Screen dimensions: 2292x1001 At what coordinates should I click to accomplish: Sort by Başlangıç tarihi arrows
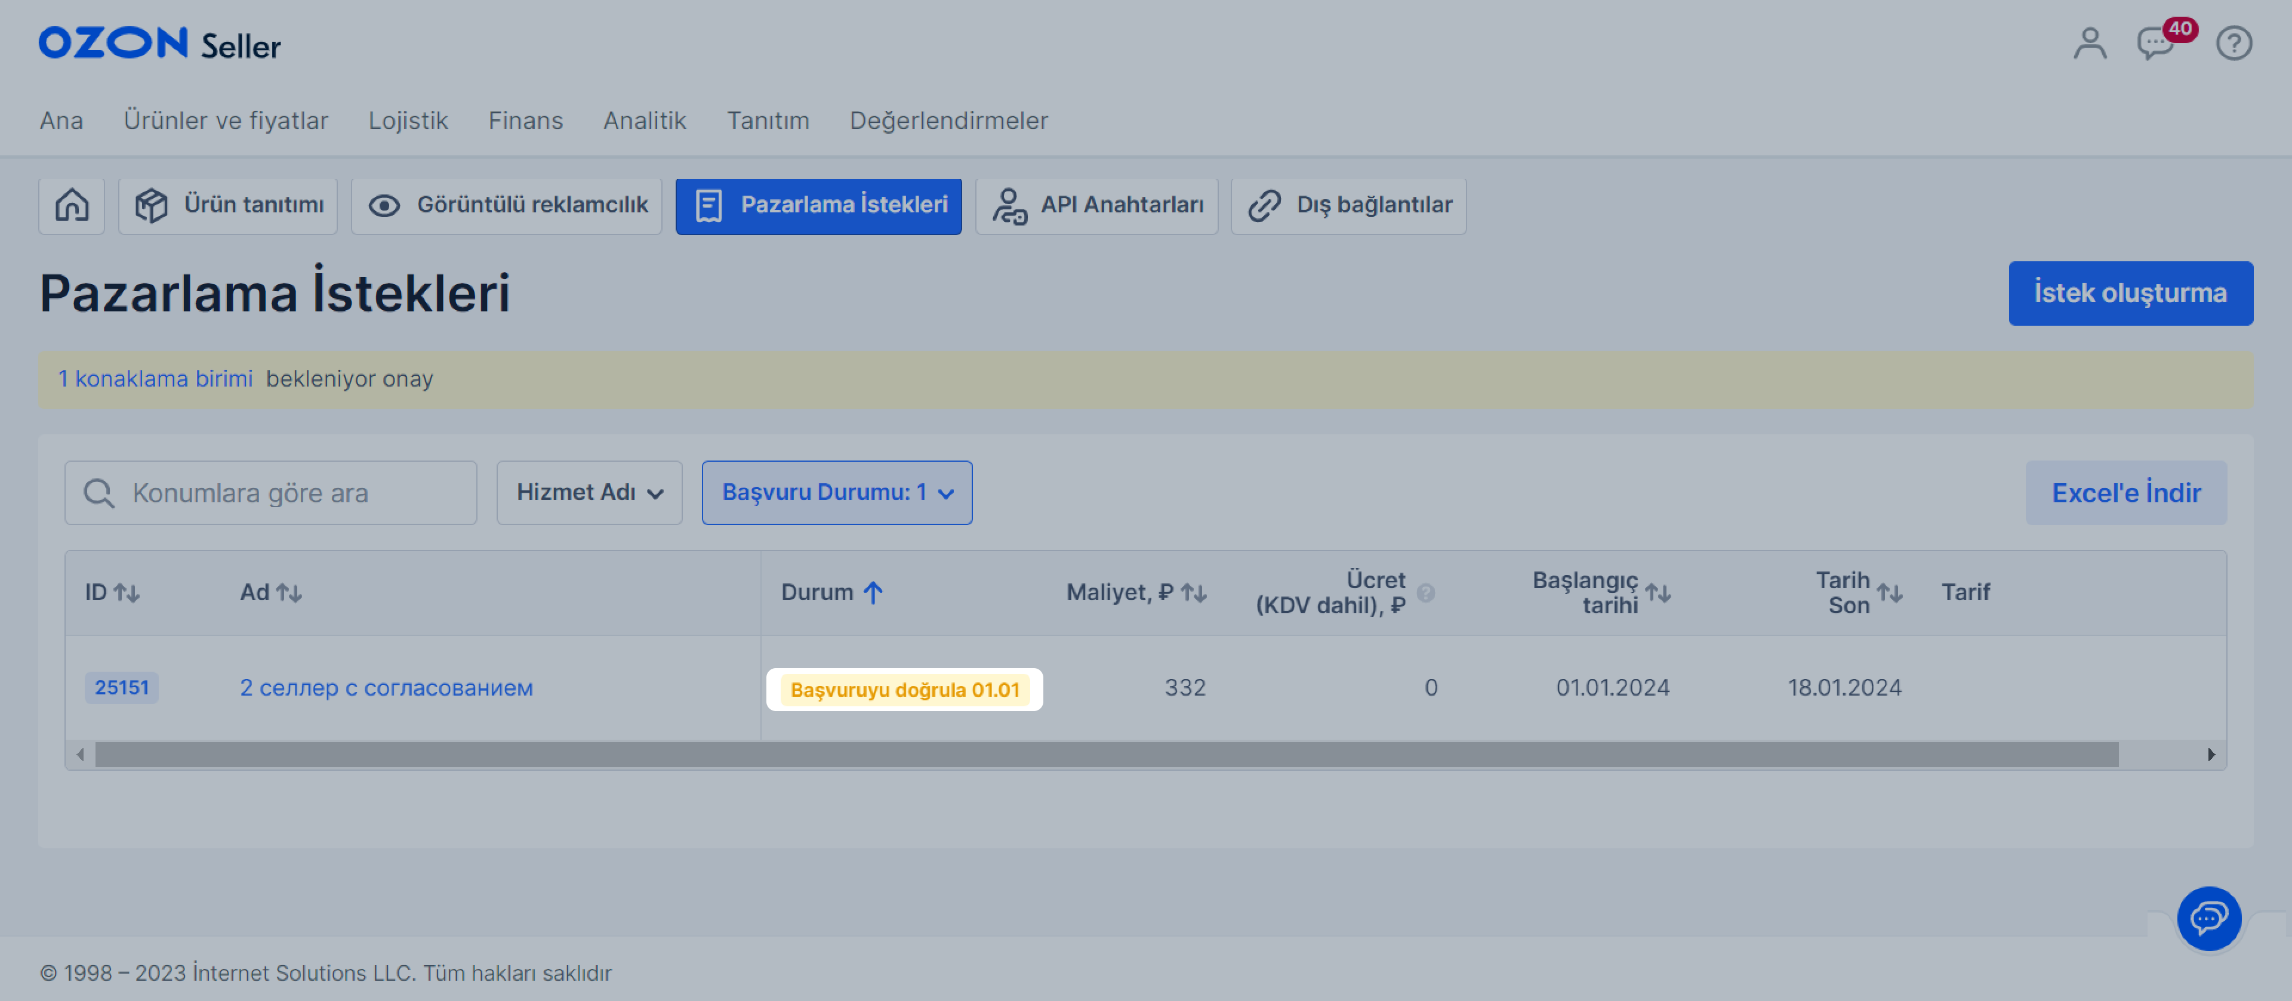point(1658,592)
